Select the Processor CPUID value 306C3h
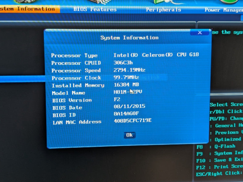Screen dimensions: 243x182 pos(123,63)
